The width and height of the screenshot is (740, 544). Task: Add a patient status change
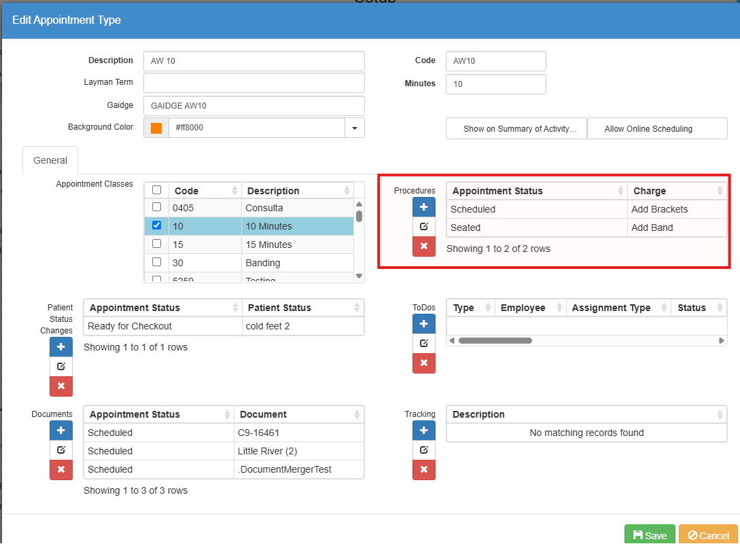coord(61,347)
